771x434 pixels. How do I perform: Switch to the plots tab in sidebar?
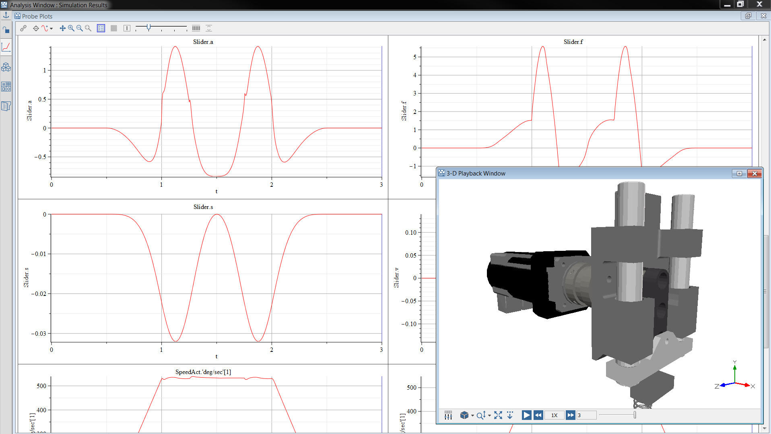pyautogui.click(x=6, y=48)
